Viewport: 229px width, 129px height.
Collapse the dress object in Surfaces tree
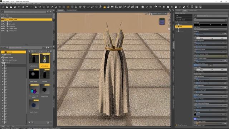[176, 22]
